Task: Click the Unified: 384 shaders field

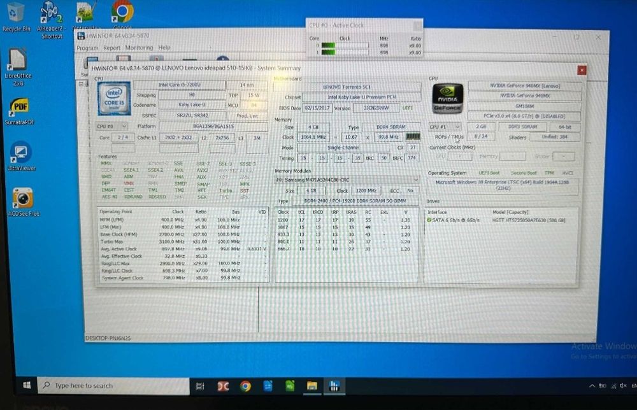Action: (554, 137)
